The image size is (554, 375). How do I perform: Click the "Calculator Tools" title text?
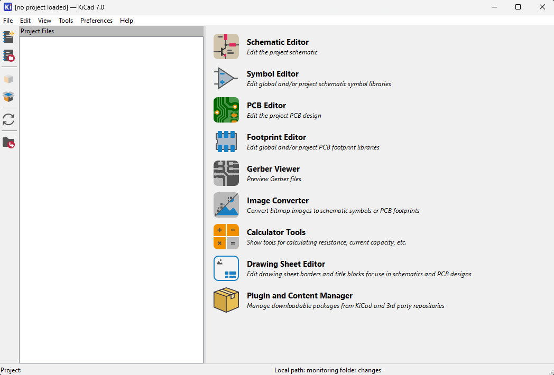(x=276, y=232)
